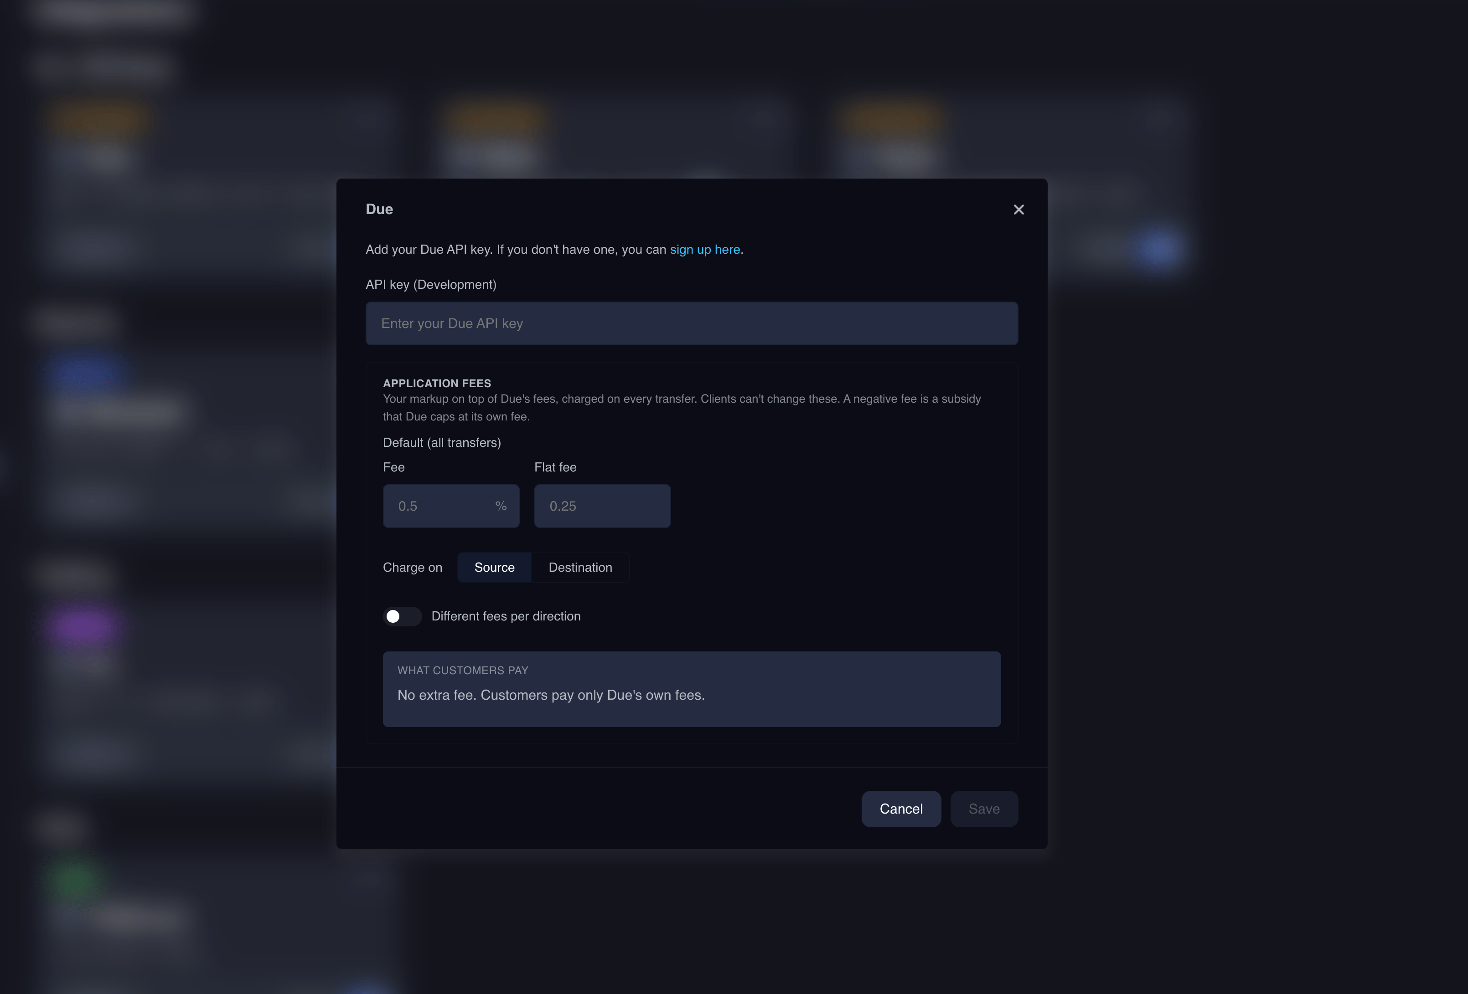Click the Due dialog title

pos(379,210)
